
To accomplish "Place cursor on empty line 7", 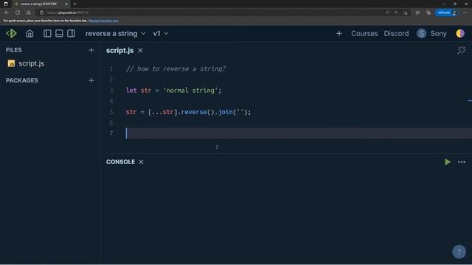I will (298, 133).
